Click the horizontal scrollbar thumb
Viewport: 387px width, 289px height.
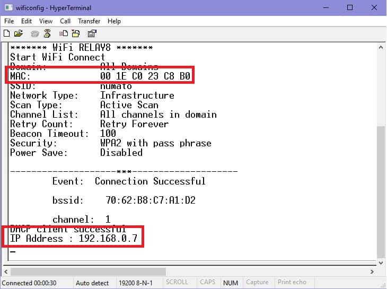tap(88, 272)
